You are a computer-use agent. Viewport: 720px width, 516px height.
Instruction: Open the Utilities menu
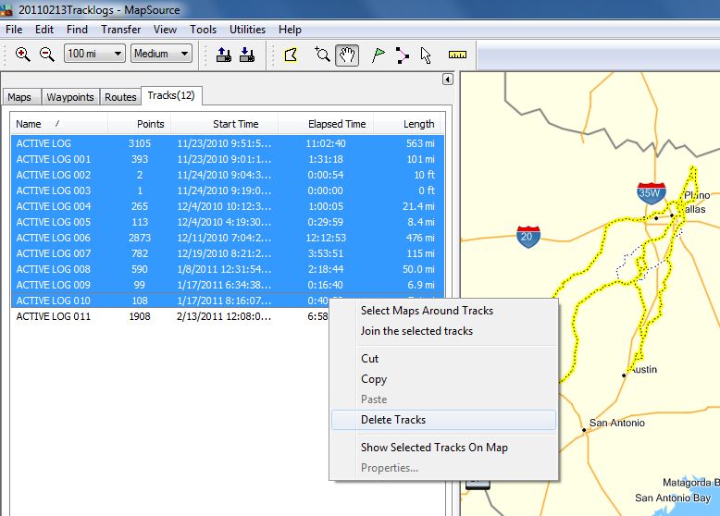[x=247, y=30]
